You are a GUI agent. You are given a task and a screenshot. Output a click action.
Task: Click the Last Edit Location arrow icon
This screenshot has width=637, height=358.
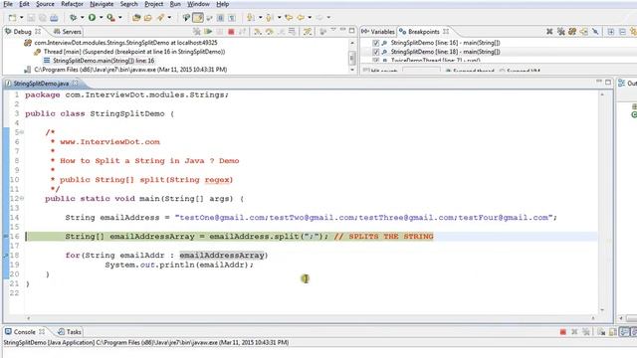pyautogui.click(x=289, y=18)
